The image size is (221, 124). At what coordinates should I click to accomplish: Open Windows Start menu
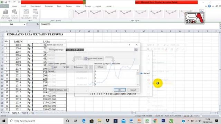tap(4, 121)
